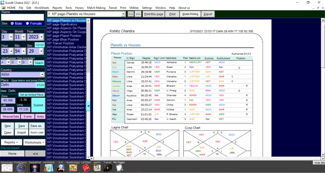Open the Month dropdown
325x173 pixels.
23,37
